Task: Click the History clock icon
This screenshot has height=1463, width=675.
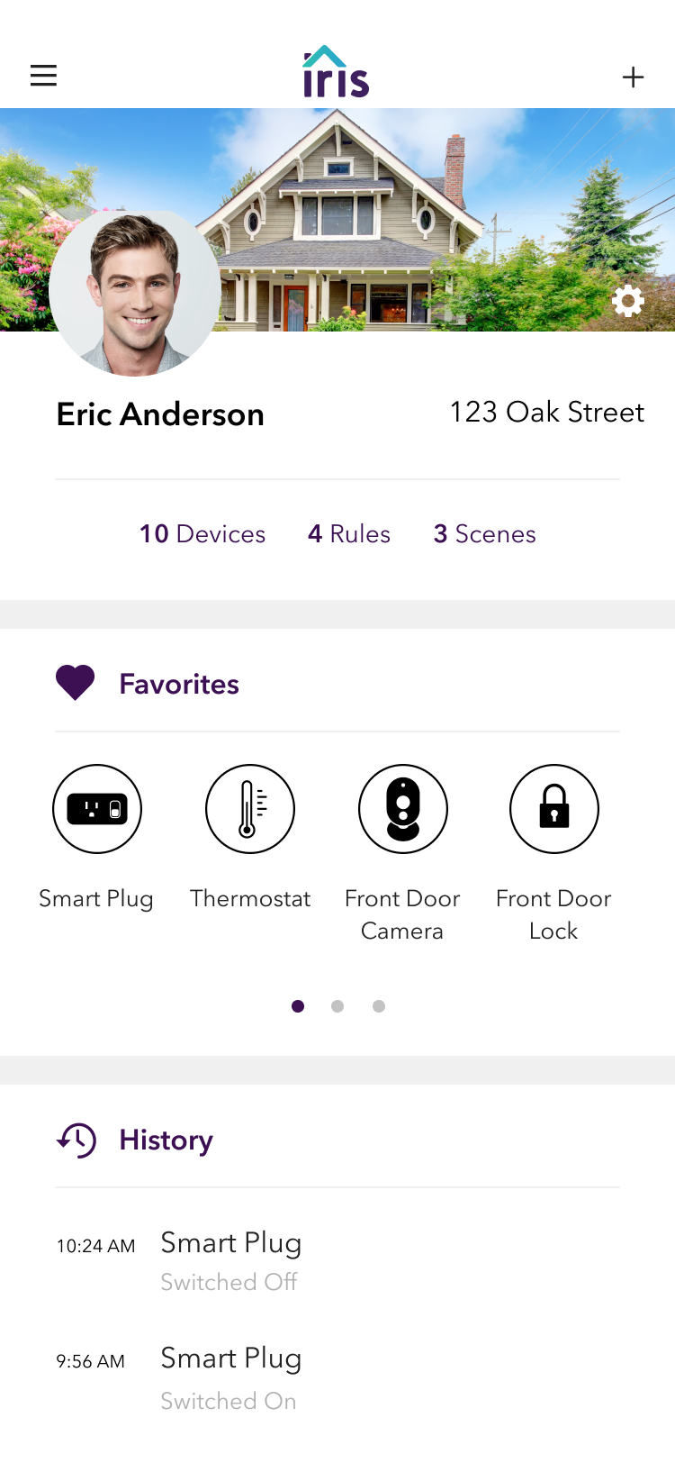Action: [x=76, y=1140]
